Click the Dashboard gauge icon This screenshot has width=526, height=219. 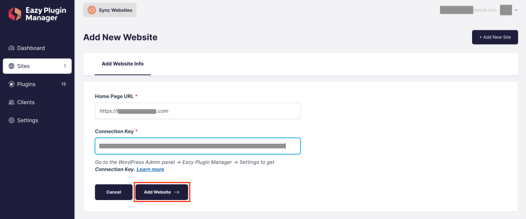click(11, 48)
